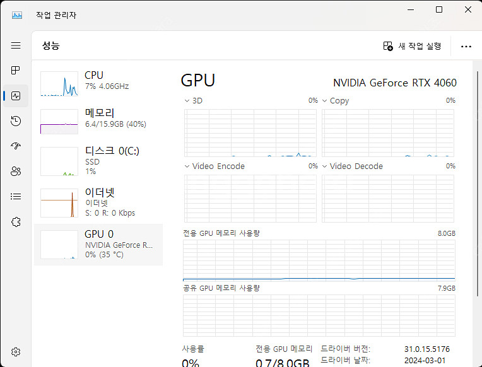Click the 드라이버 버전 label
482x367 pixels.
pos(346,349)
